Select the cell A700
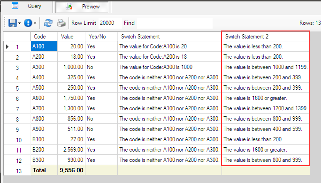321x183 pixels. pos(44,108)
